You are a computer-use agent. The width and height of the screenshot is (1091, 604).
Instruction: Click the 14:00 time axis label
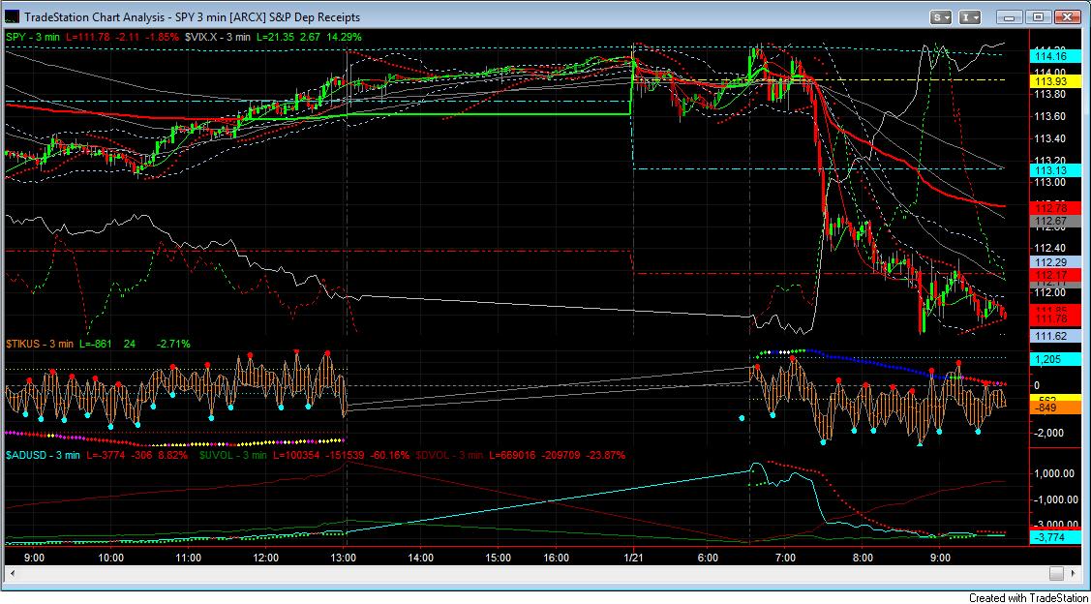point(422,558)
